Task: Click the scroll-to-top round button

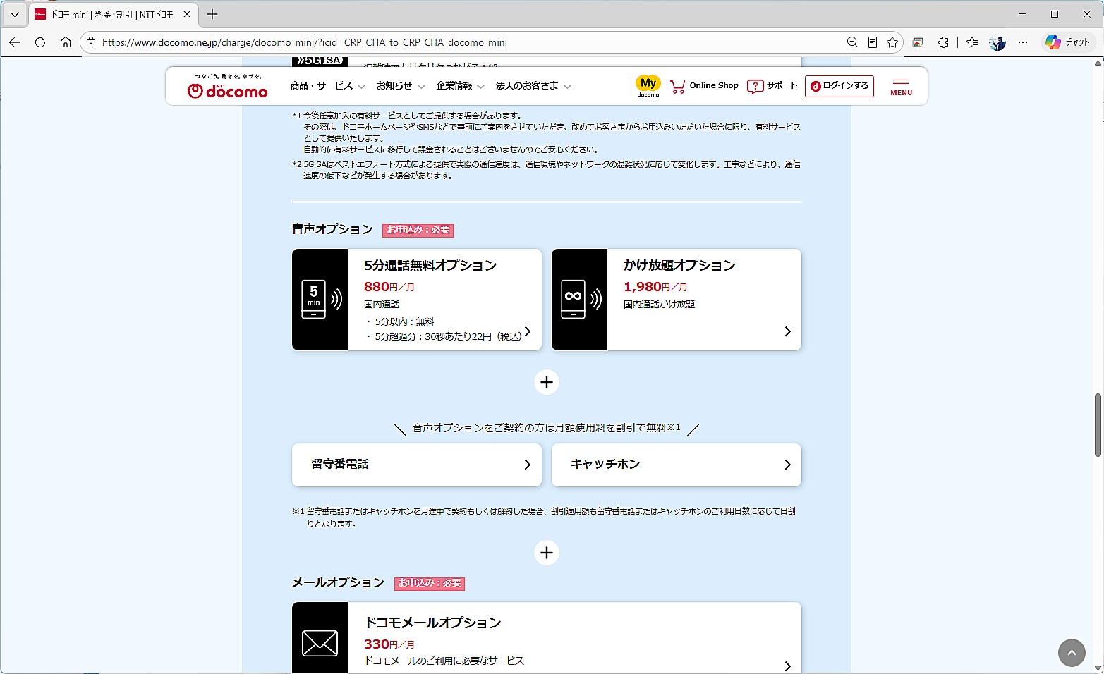Action: point(1072,653)
